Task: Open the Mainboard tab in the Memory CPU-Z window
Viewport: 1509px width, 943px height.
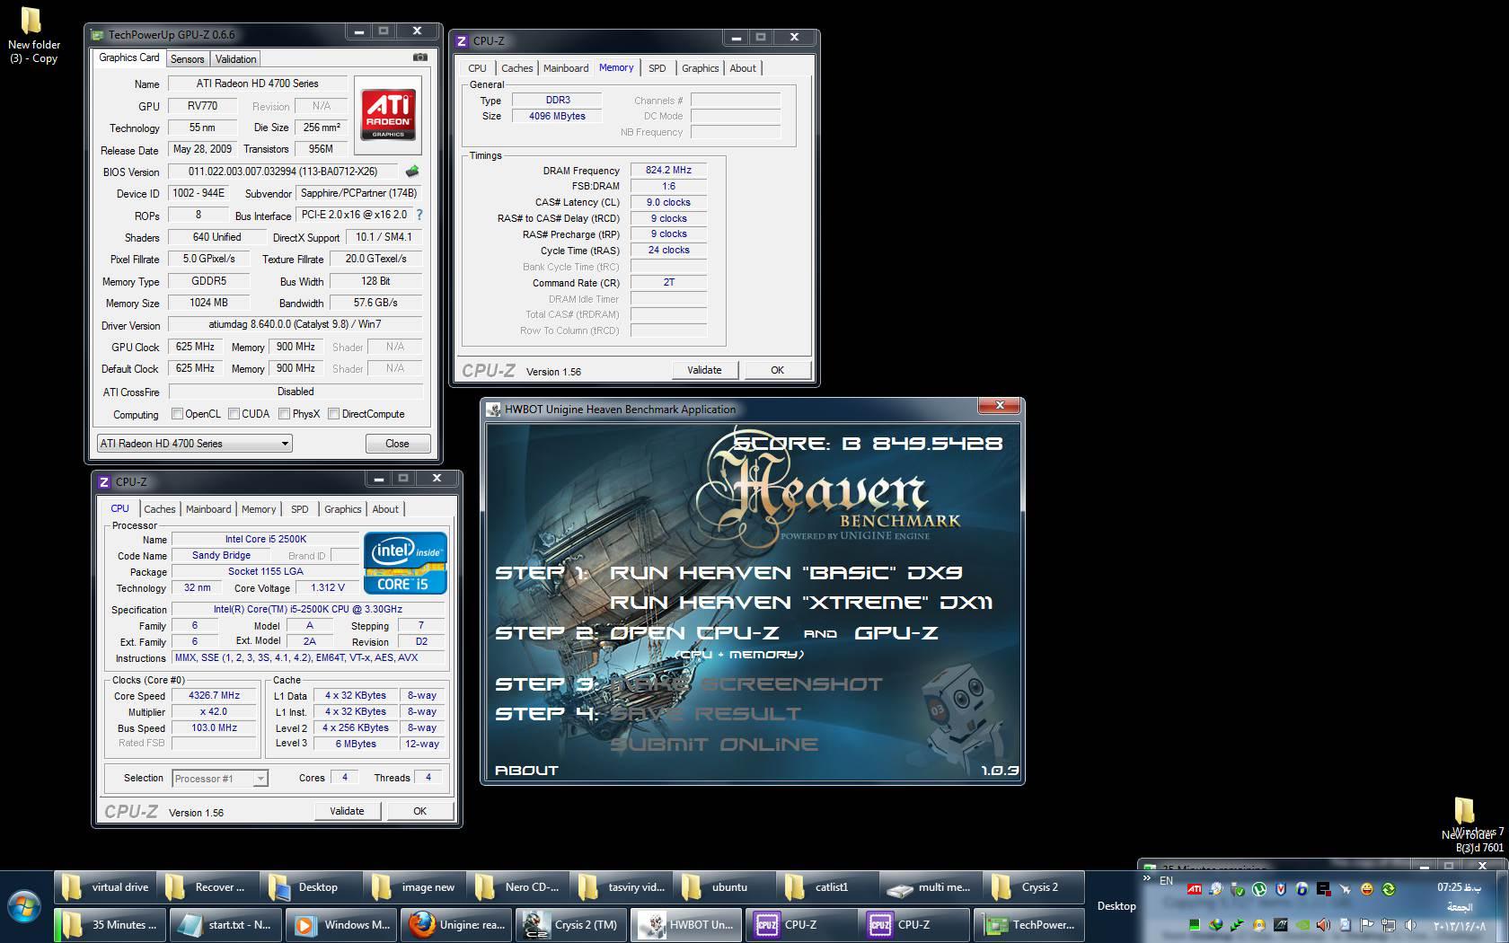Action: point(566,68)
